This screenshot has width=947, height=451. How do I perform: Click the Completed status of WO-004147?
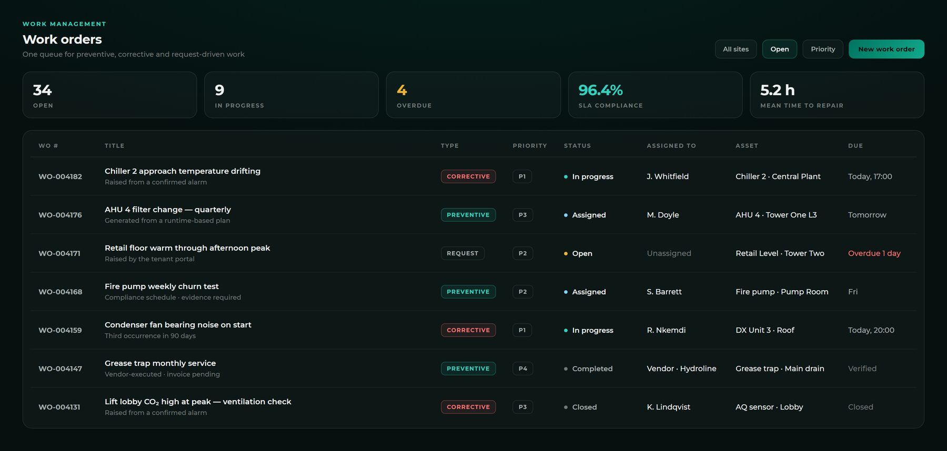(588, 368)
